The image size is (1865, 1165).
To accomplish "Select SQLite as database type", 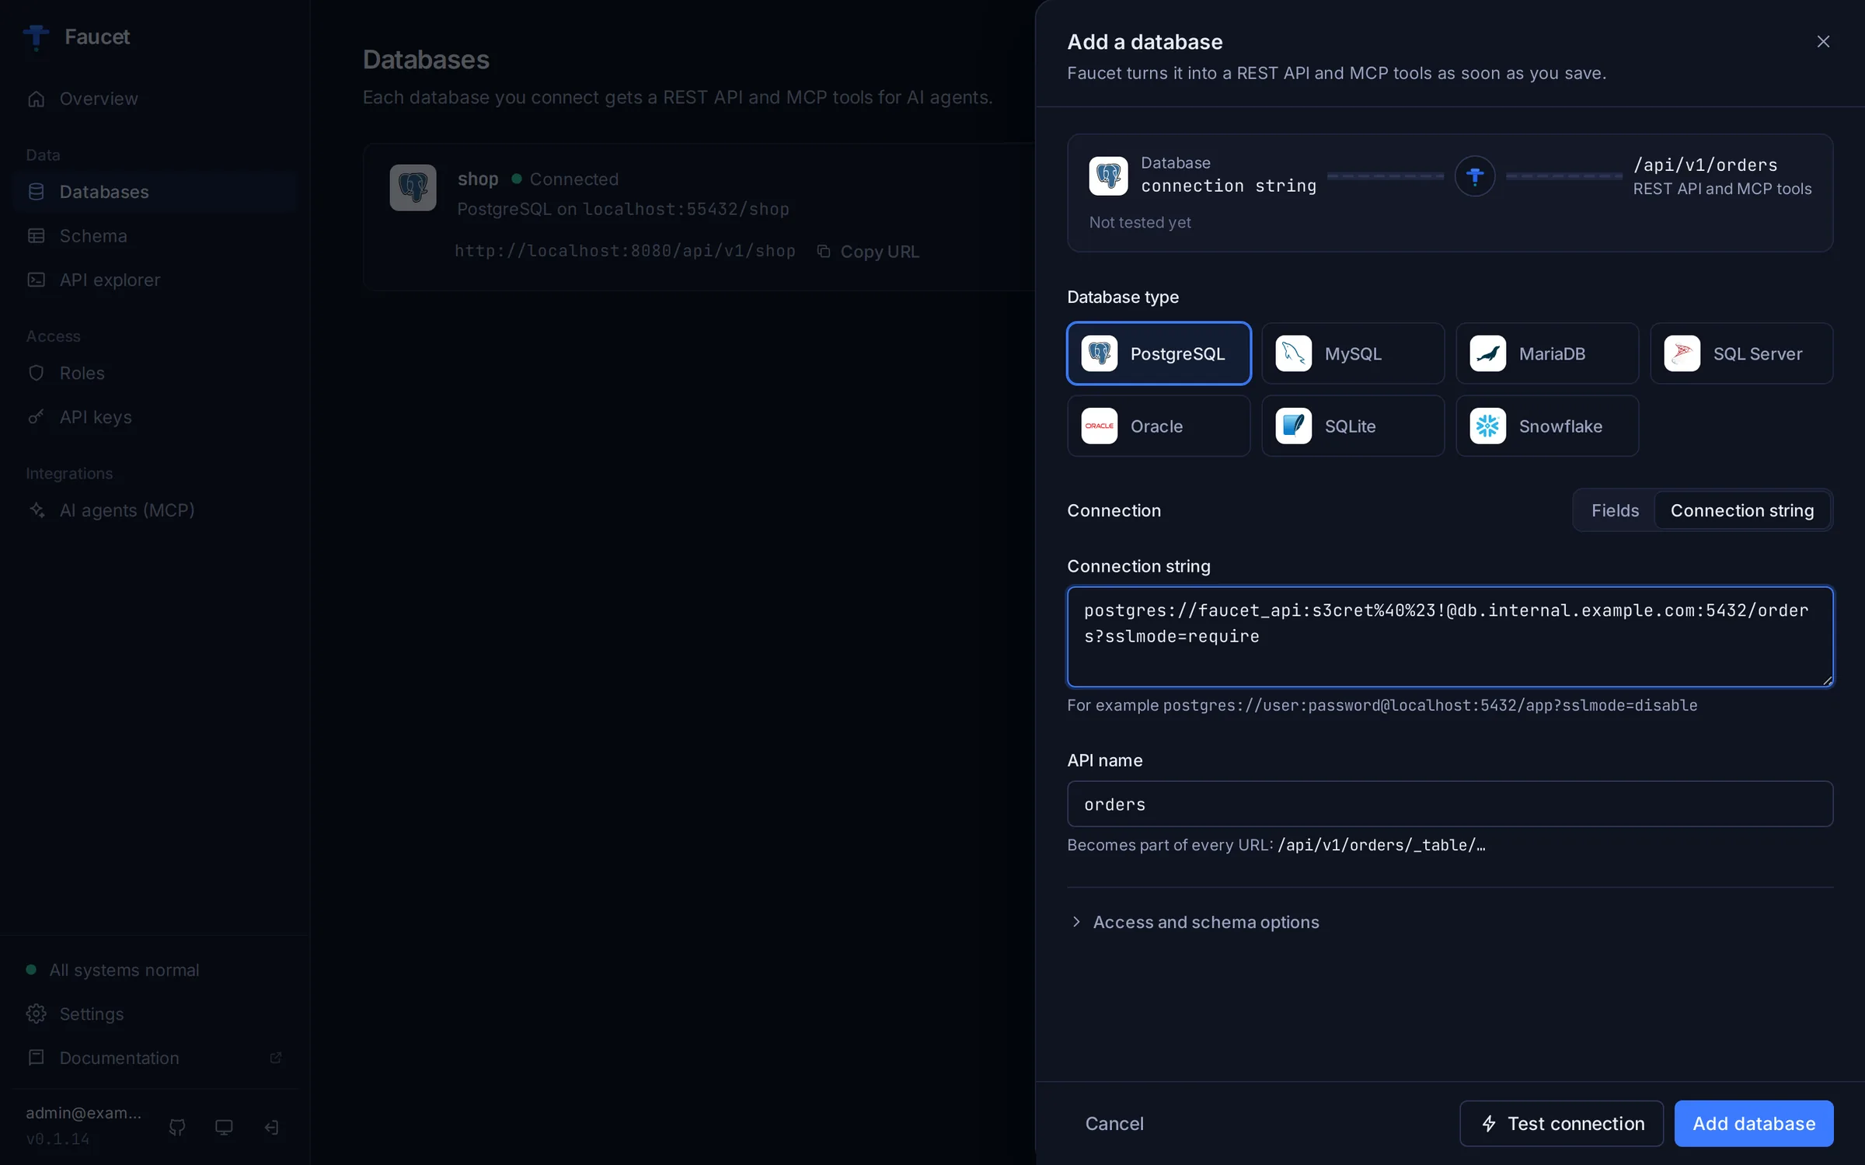I will point(1353,426).
